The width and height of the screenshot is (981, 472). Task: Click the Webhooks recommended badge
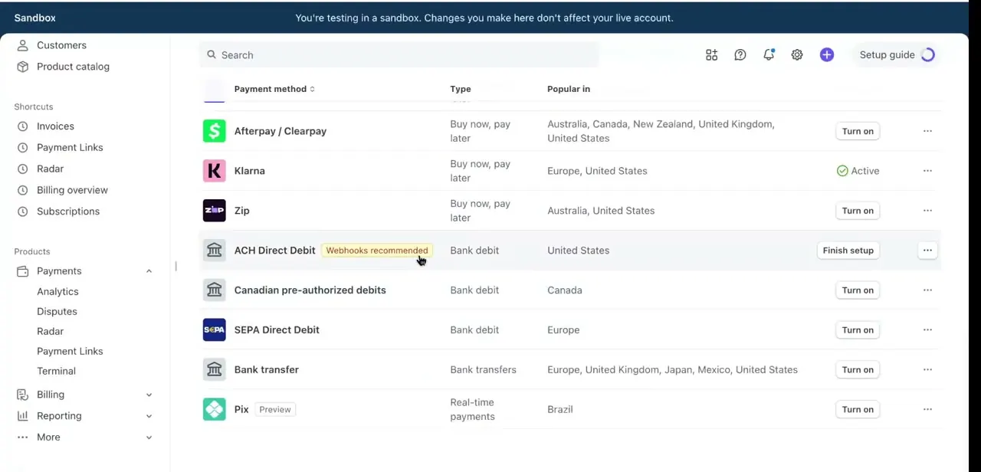377,251
